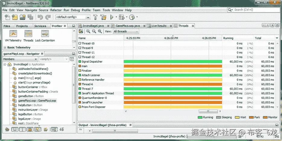The image size is (282, 141).
Task: Click the Debug Project icon
Action: tap(122, 17)
